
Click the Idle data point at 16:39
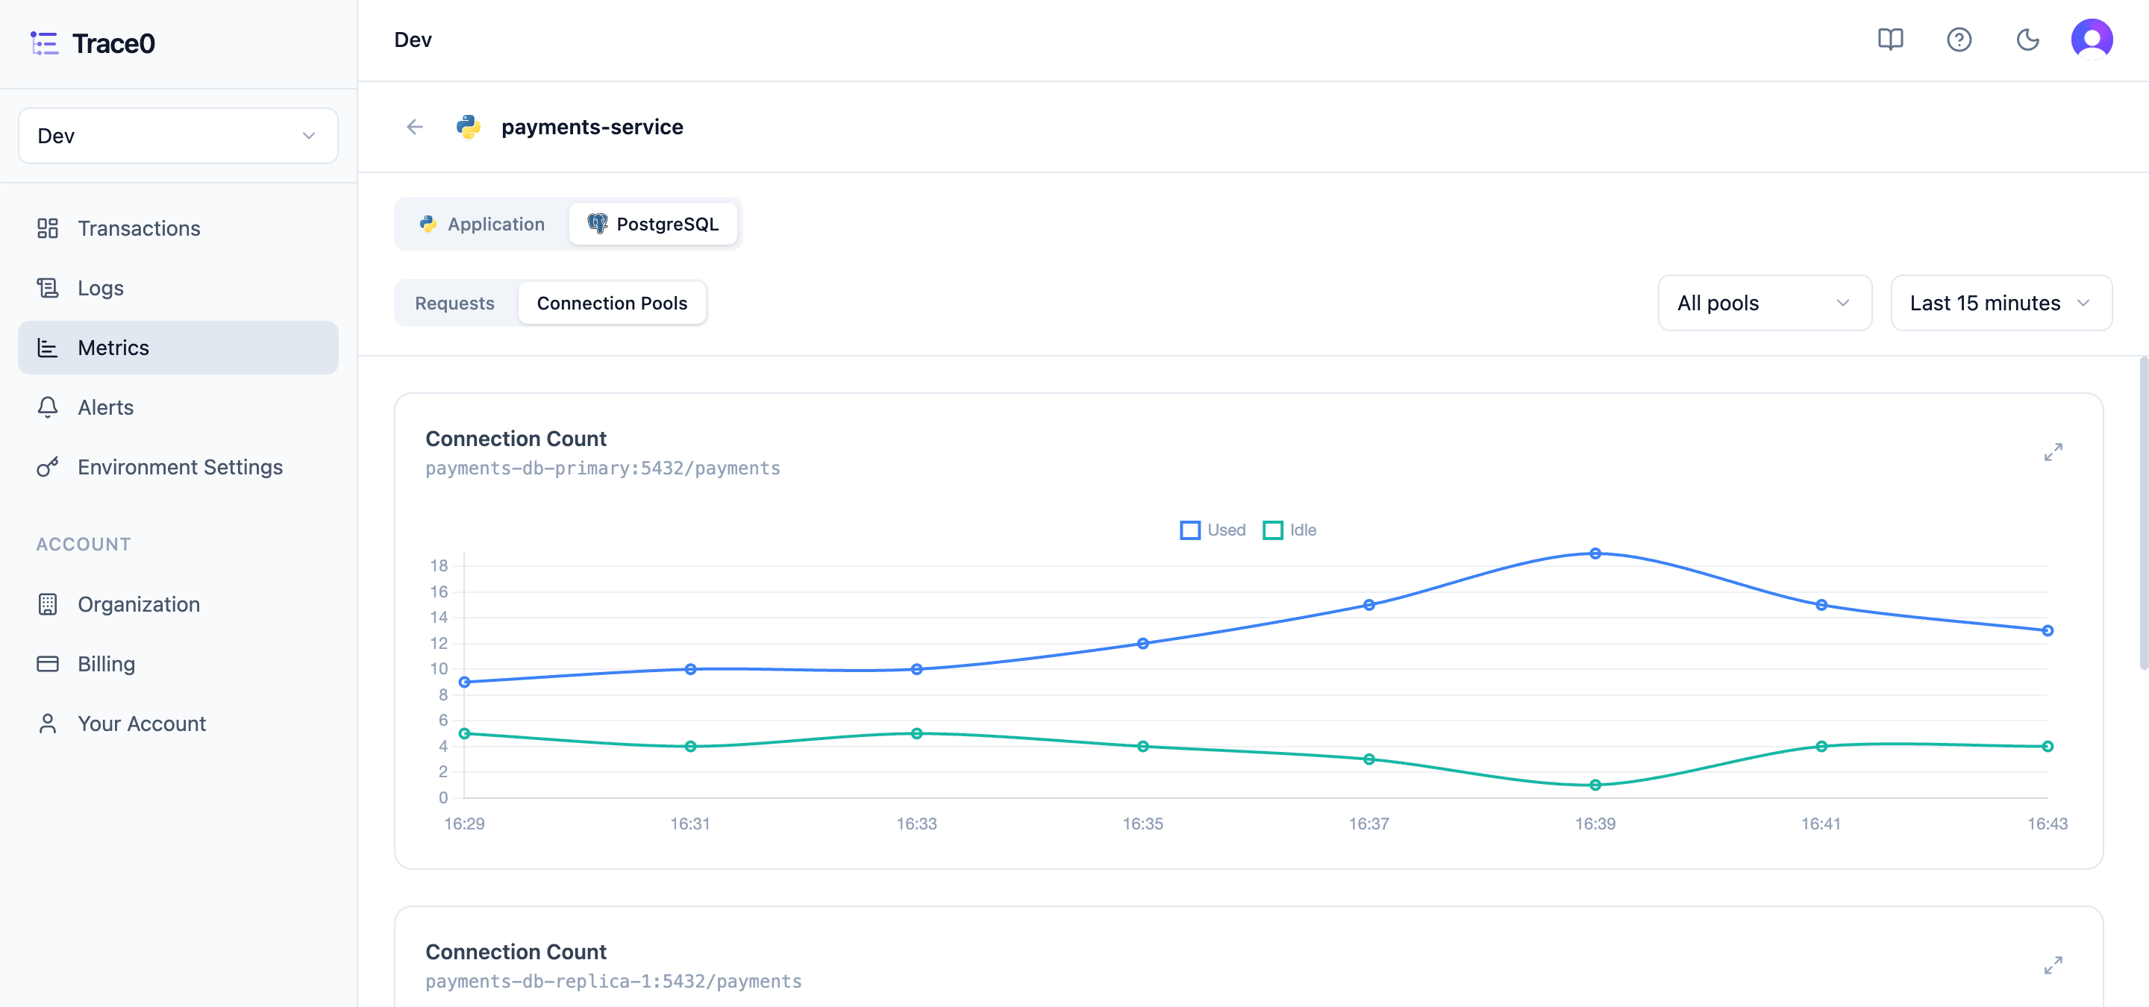[1595, 785]
